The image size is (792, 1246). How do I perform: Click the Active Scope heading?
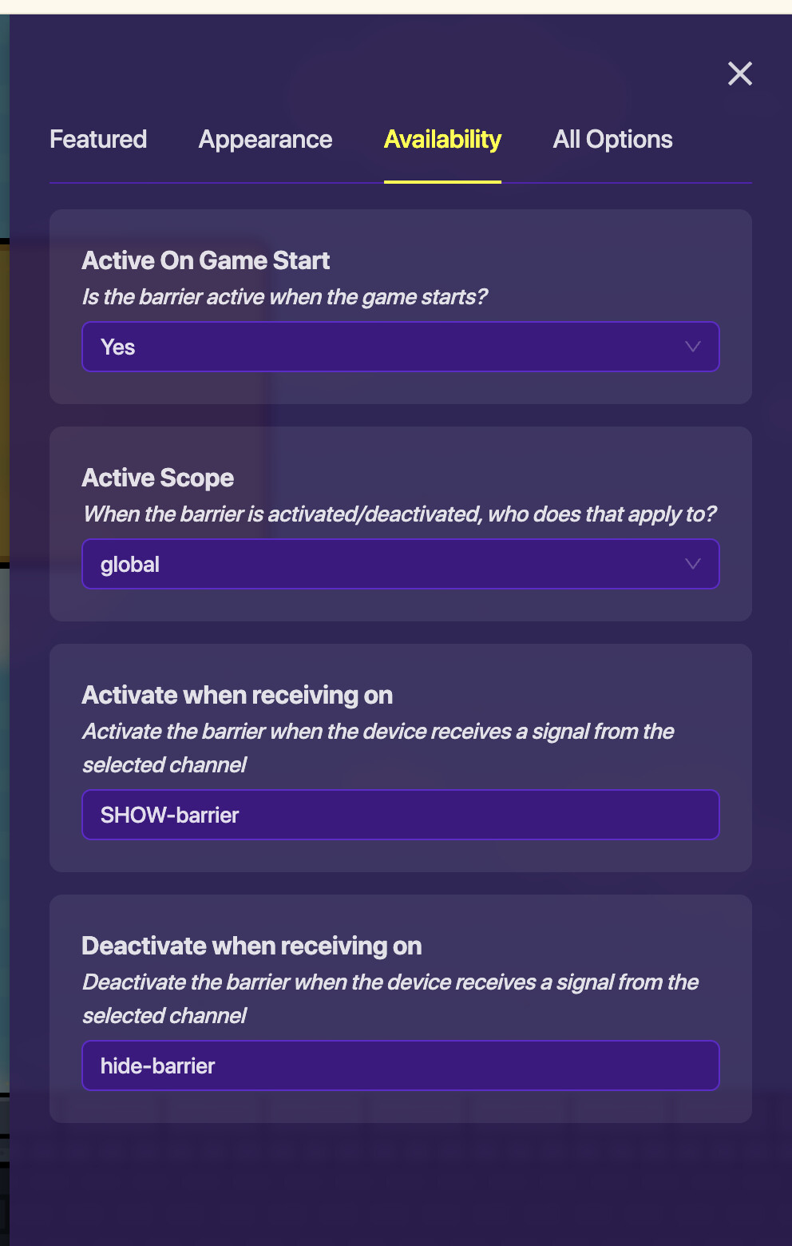(157, 478)
